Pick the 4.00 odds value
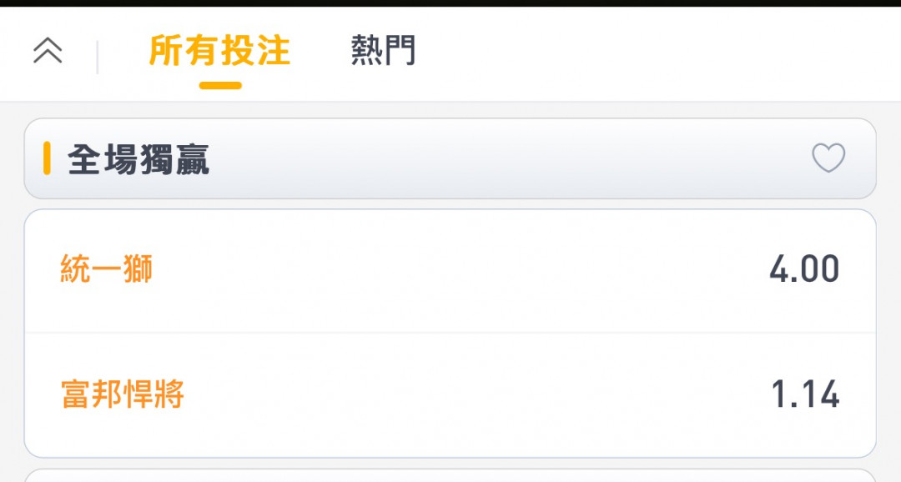 804,269
